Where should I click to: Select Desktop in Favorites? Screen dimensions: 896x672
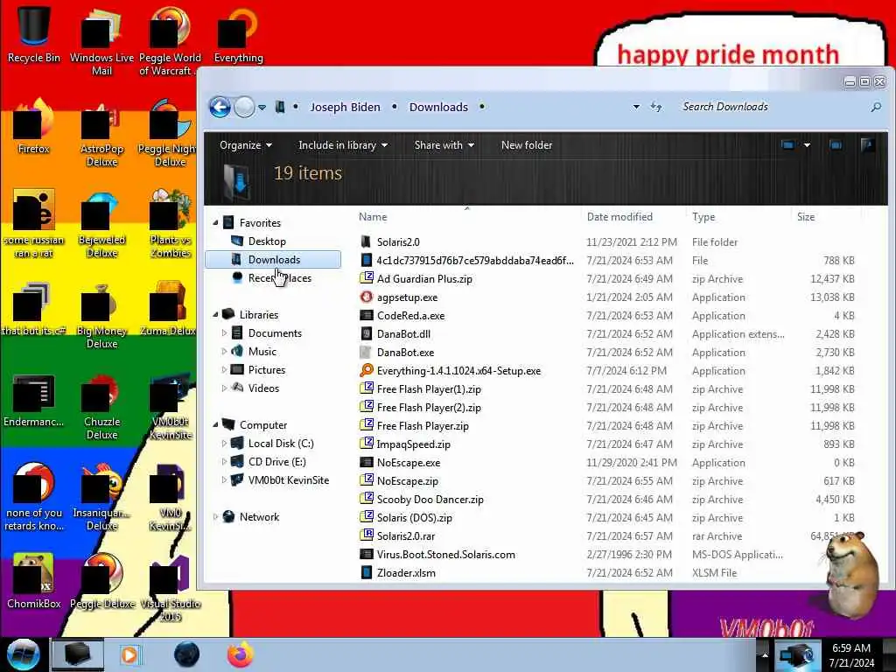pyautogui.click(x=266, y=241)
